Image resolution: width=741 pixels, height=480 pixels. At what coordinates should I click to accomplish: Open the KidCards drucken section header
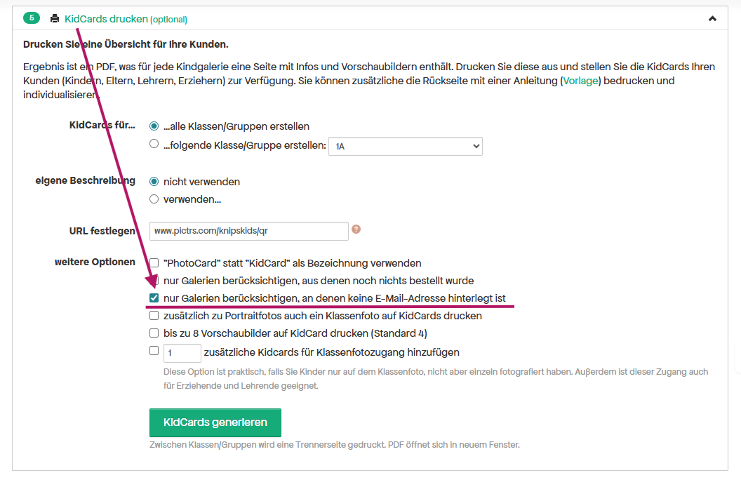[x=106, y=19]
